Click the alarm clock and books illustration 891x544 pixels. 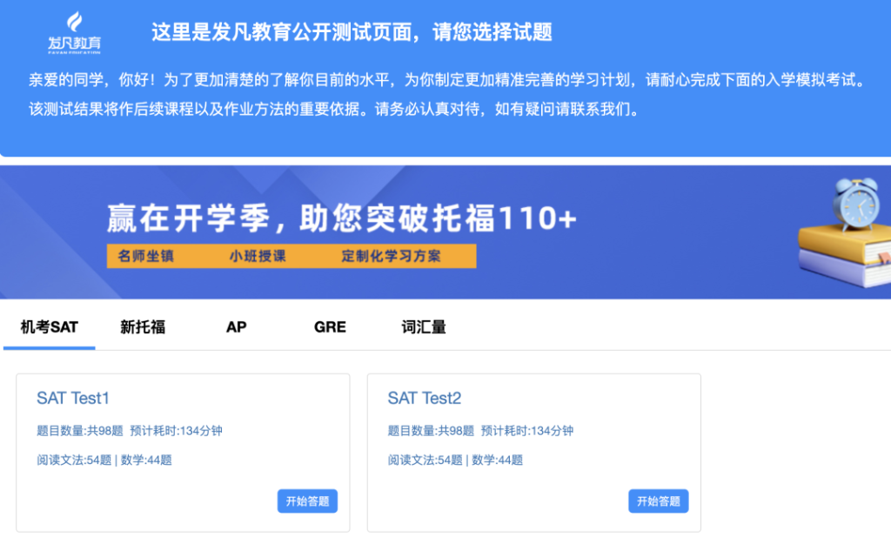pos(845,233)
